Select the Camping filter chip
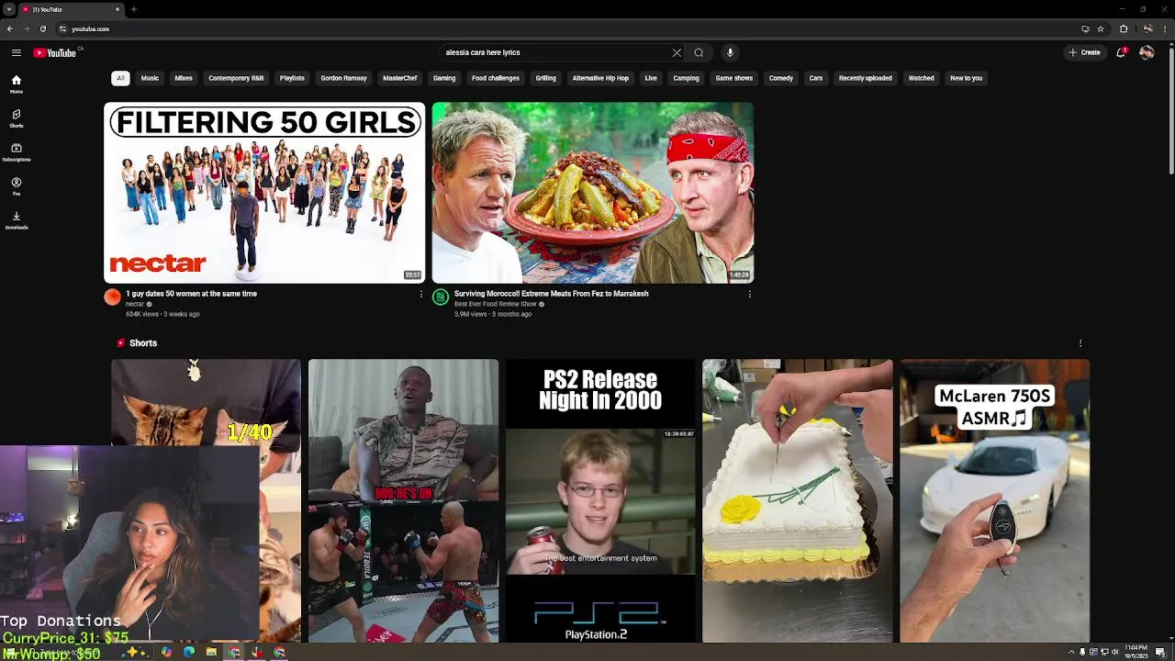The width and height of the screenshot is (1175, 661). 686,78
